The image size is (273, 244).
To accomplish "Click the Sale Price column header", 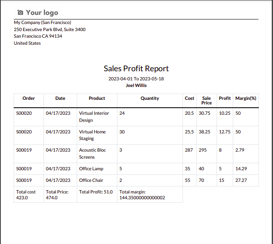I will [206, 100].
